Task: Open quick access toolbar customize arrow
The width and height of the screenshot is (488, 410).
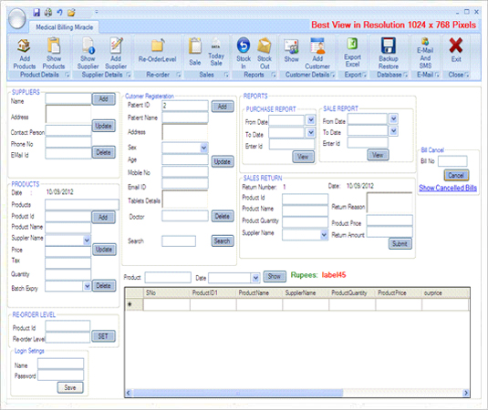Action: coord(97,12)
